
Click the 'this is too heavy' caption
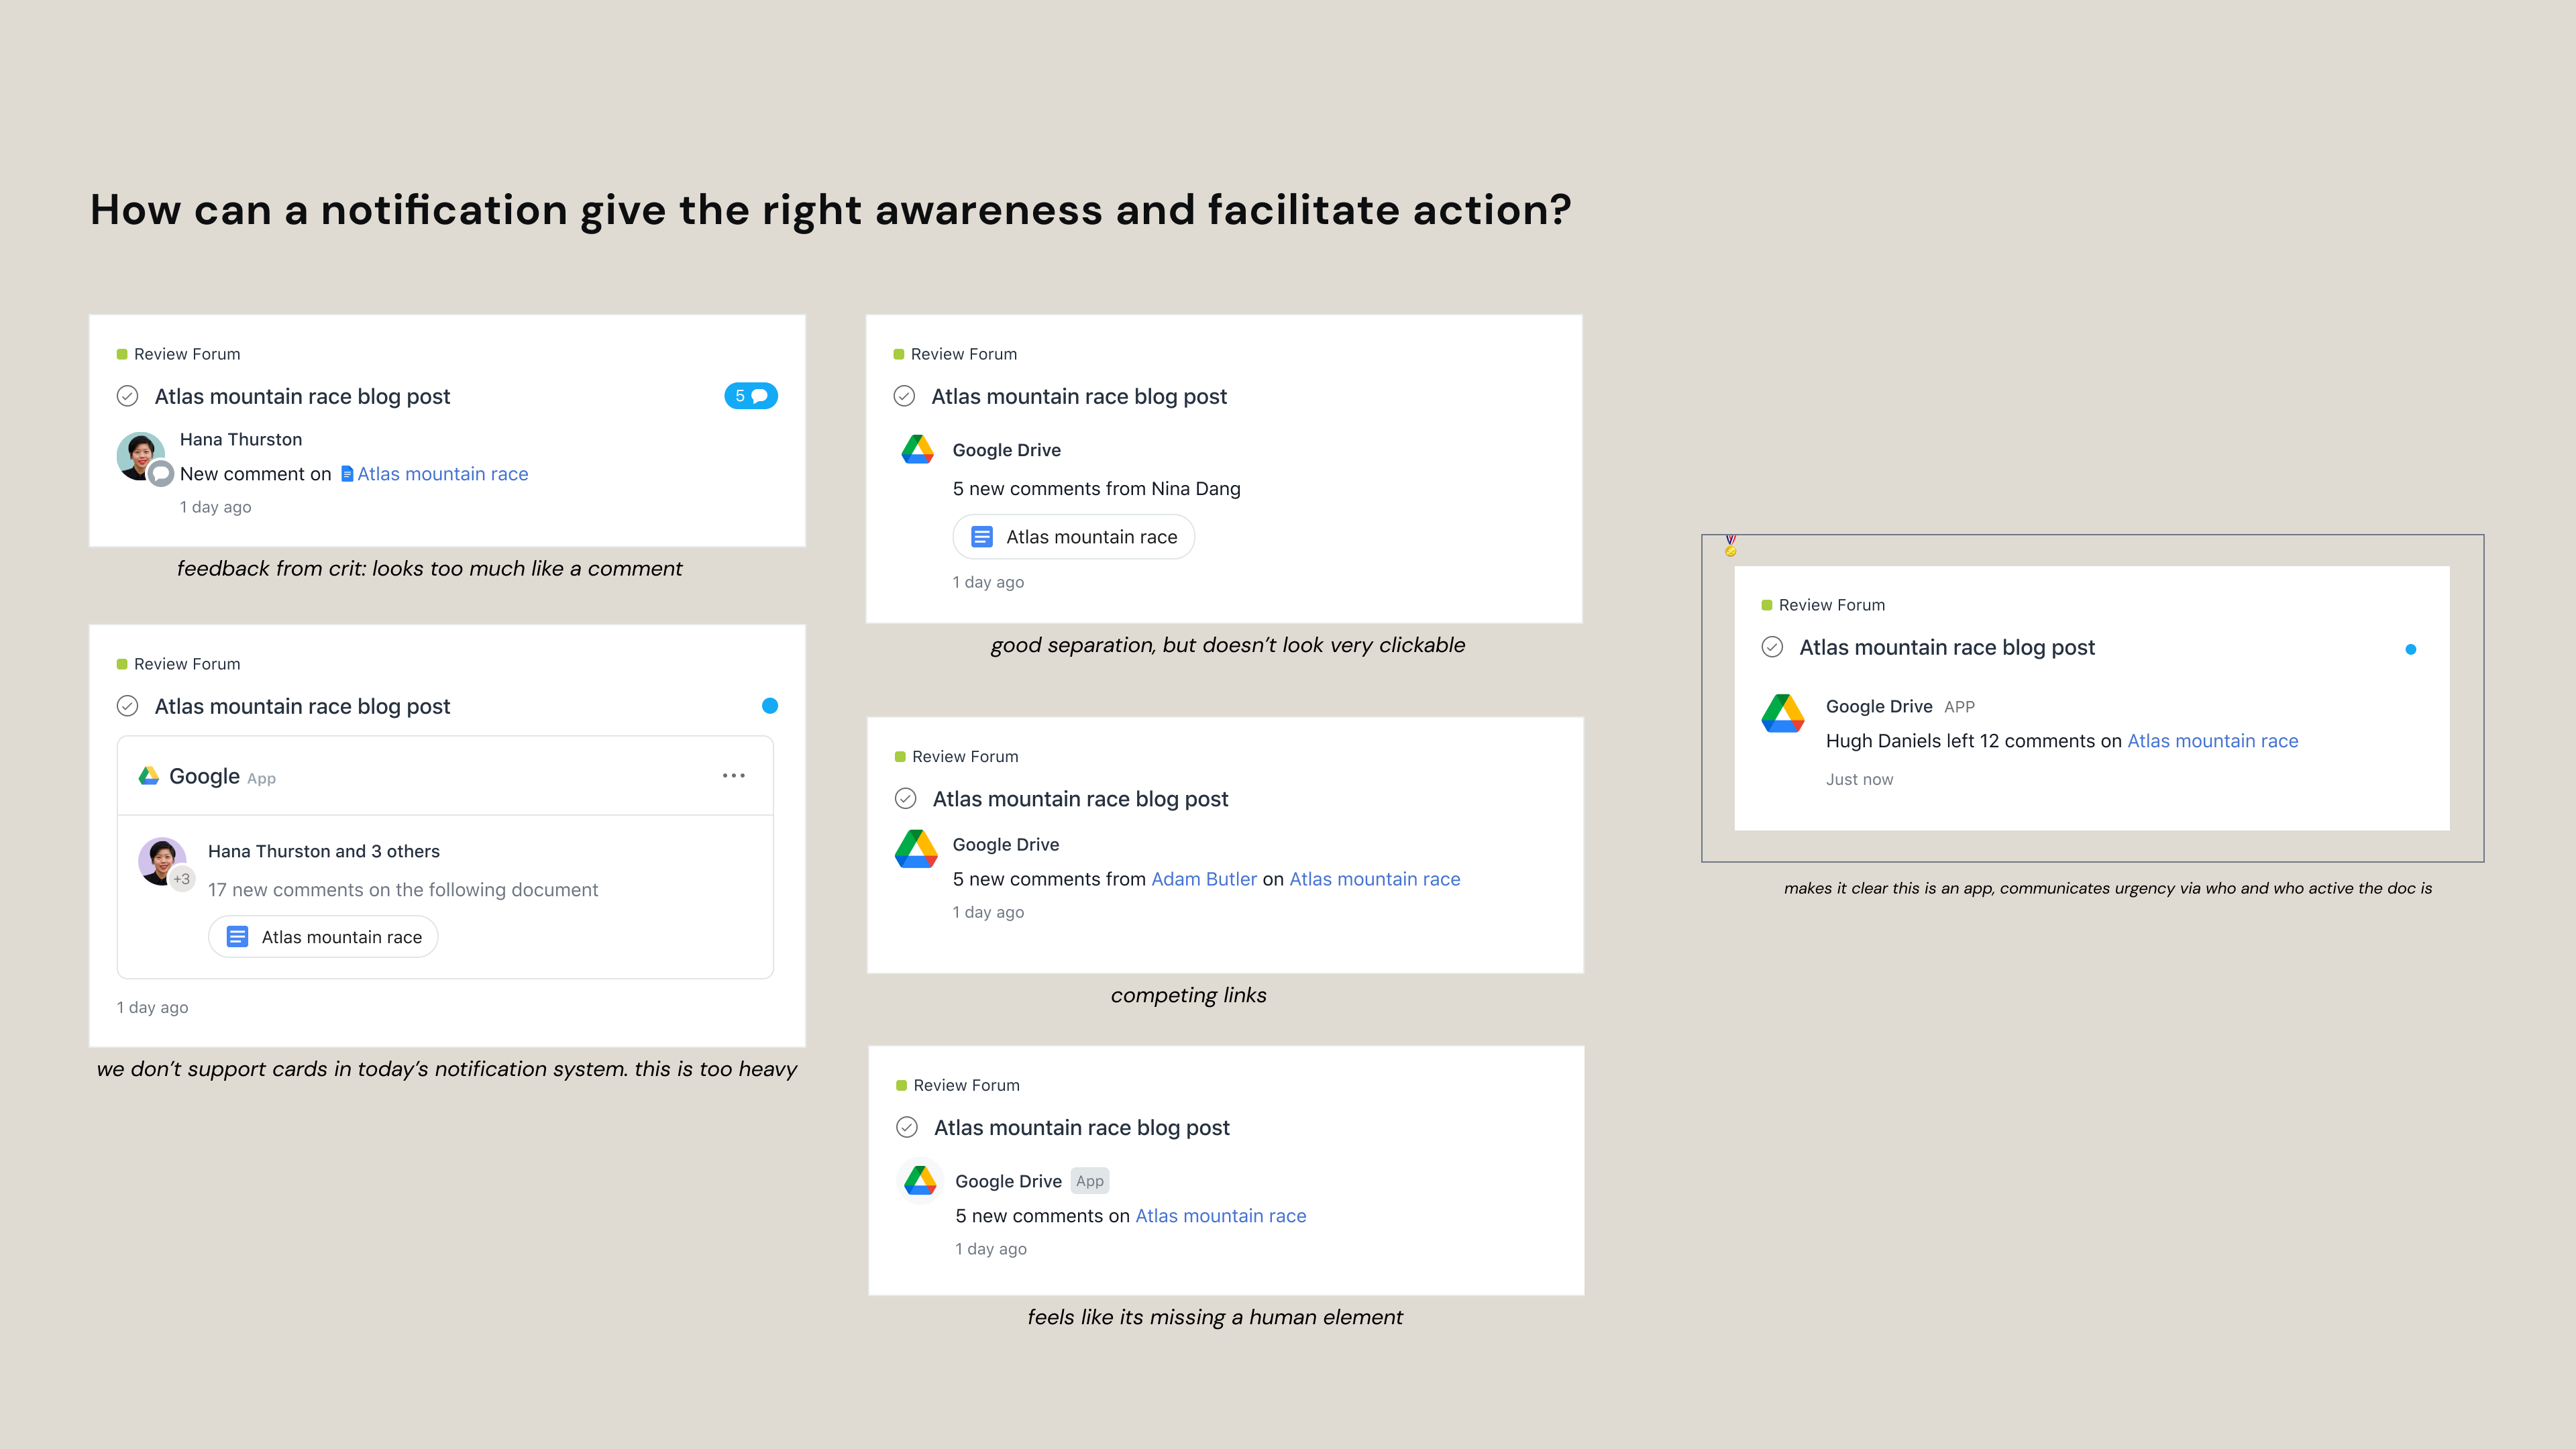coord(447,1069)
